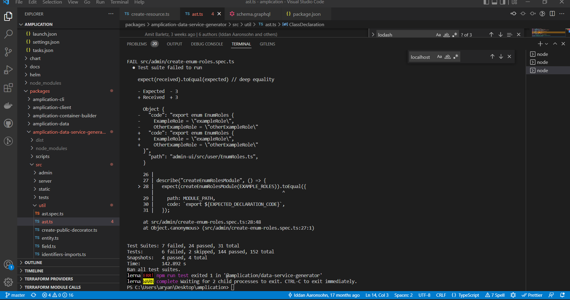Open the Manage settings gear

pyautogui.click(x=8, y=282)
